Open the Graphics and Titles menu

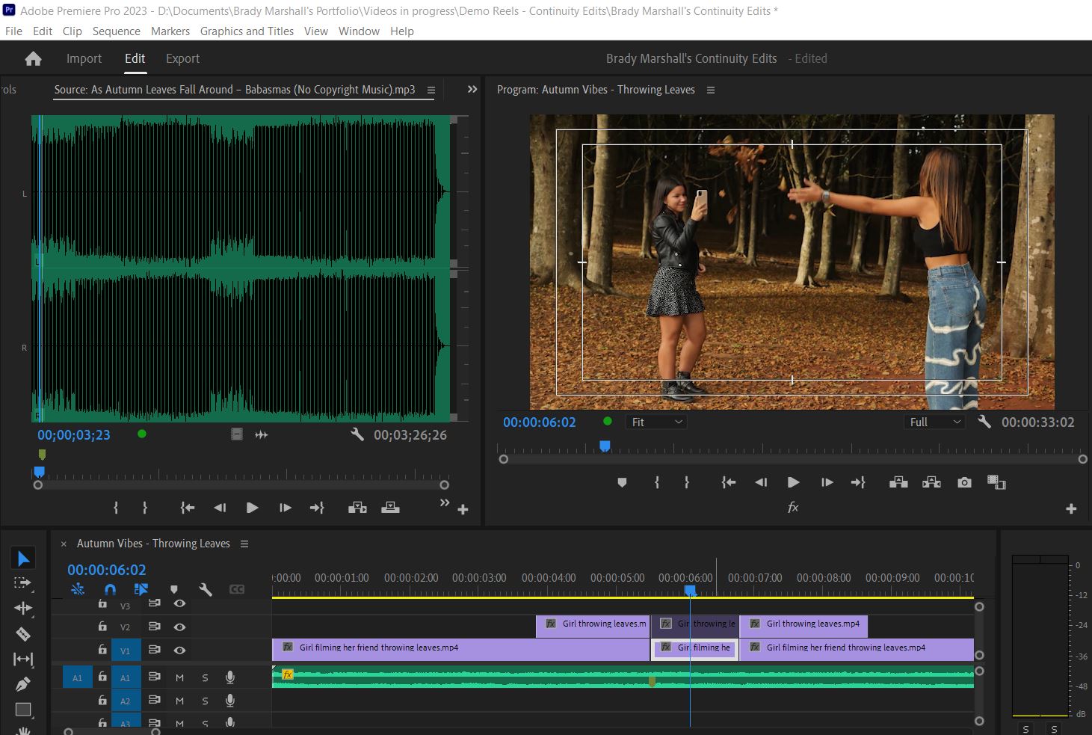[247, 31]
